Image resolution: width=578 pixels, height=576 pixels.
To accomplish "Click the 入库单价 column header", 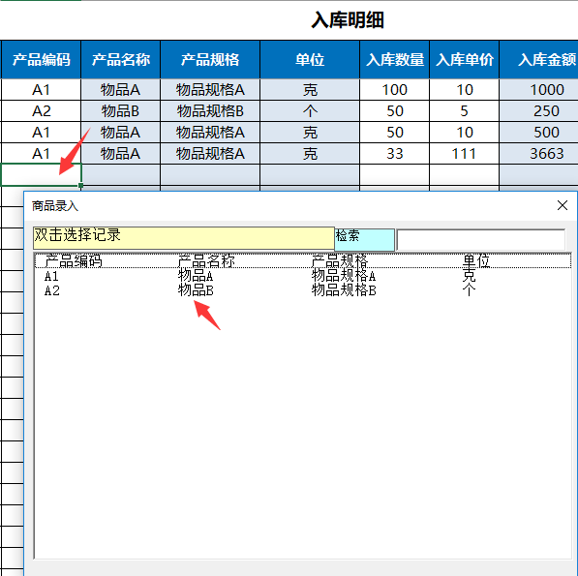I will pyautogui.click(x=464, y=59).
